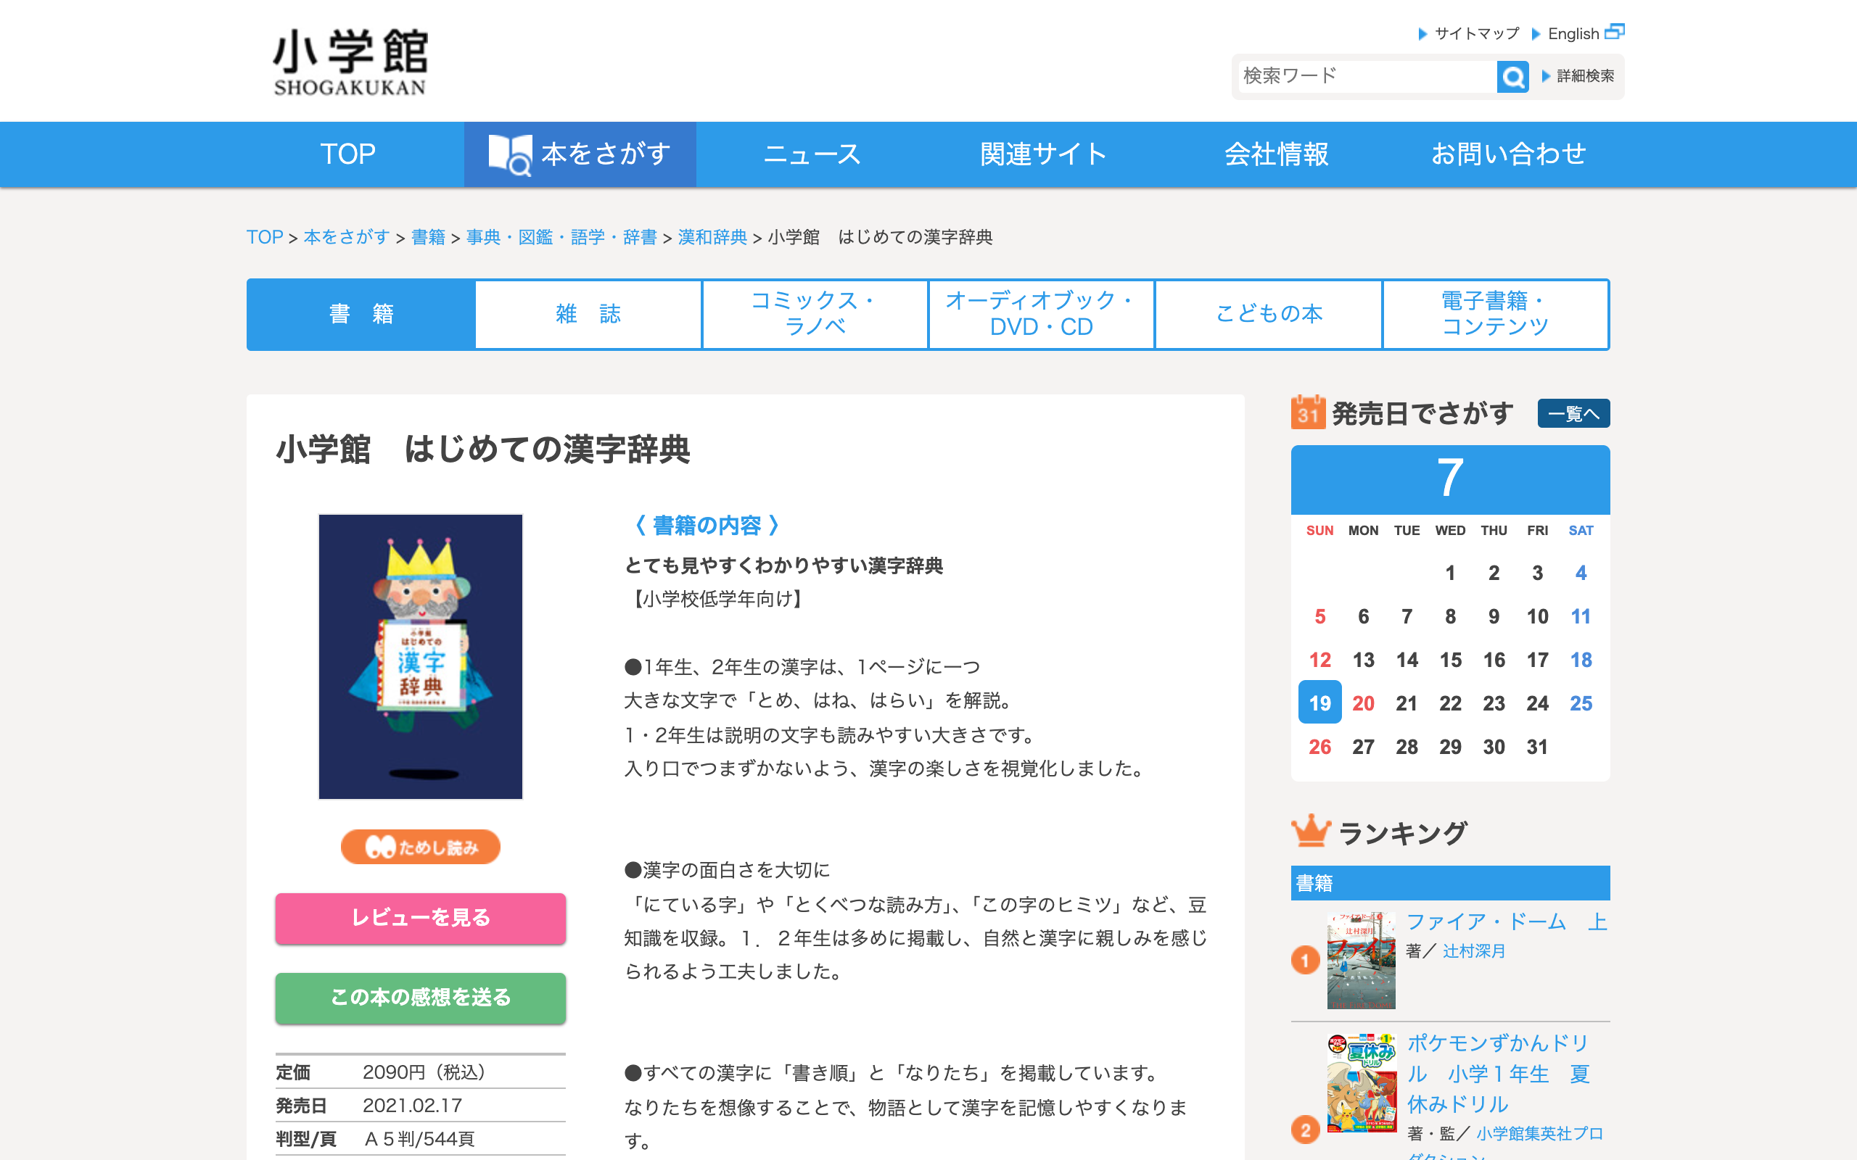Viewport: 1857px width, 1160px height.
Task: Open 関連サイト navigation item
Action: [1044, 154]
